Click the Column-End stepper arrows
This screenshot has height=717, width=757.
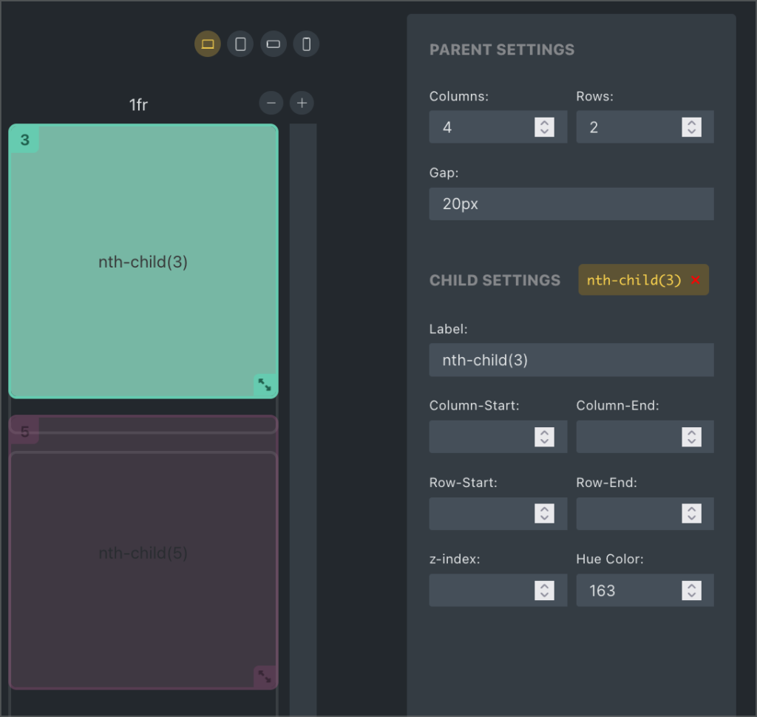point(692,437)
